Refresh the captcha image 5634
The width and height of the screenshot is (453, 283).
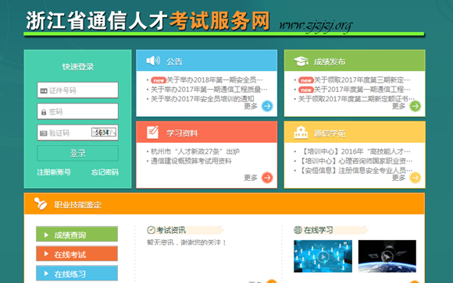(104, 133)
